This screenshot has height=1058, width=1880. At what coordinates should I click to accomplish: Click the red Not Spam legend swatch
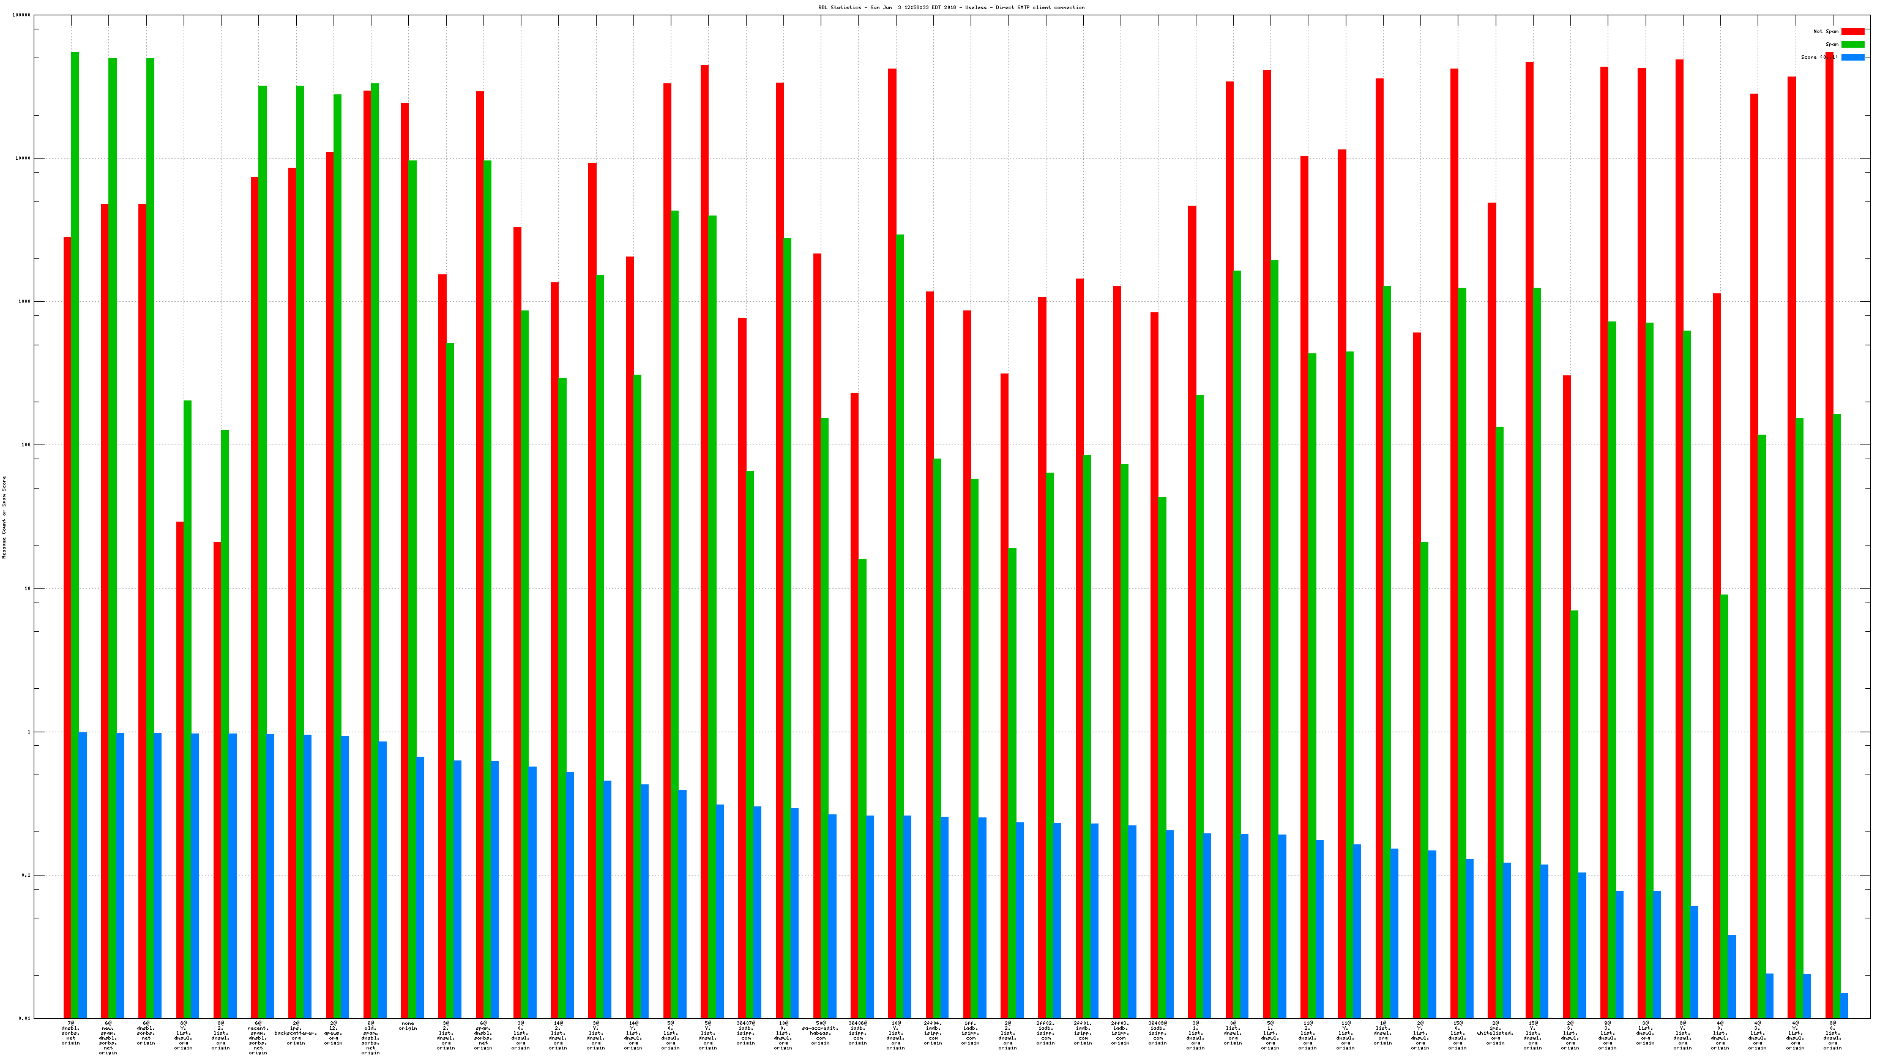[x=1852, y=31]
